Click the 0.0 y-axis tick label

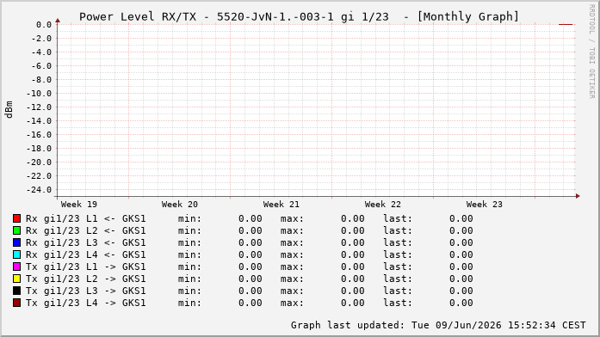tap(44, 25)
